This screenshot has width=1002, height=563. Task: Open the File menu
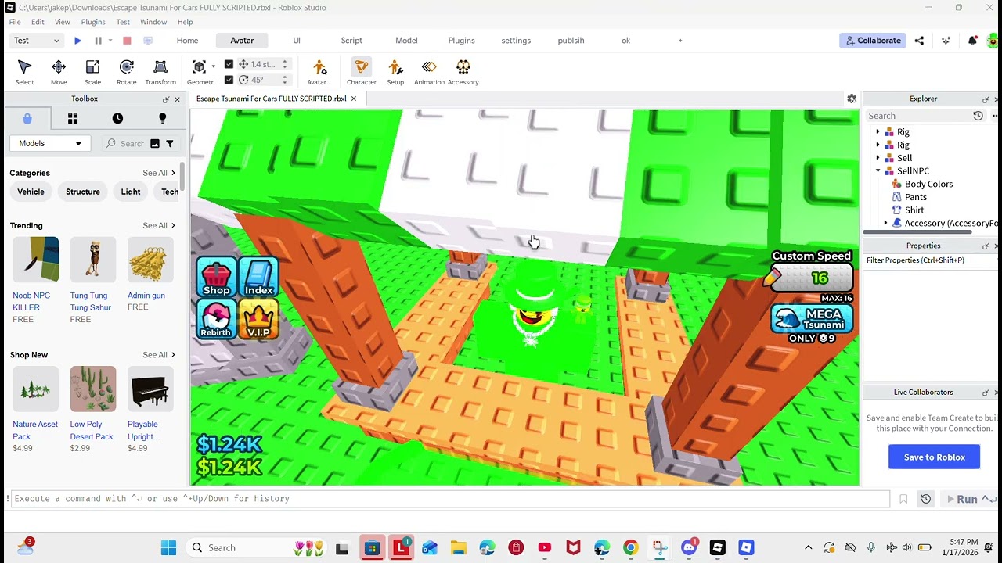[x=15, y=22]
